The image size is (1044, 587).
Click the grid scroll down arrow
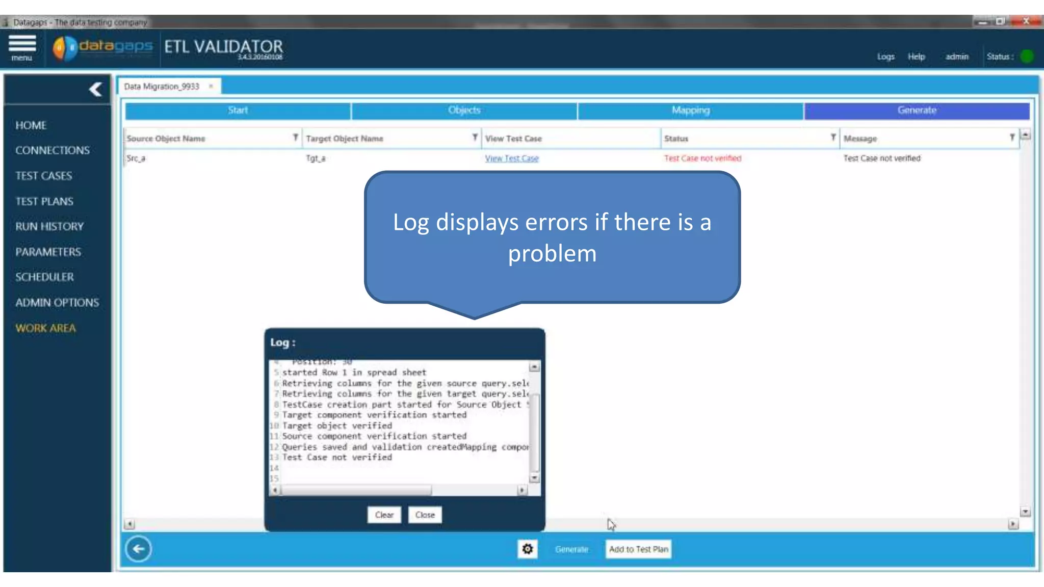[1026, 512]
